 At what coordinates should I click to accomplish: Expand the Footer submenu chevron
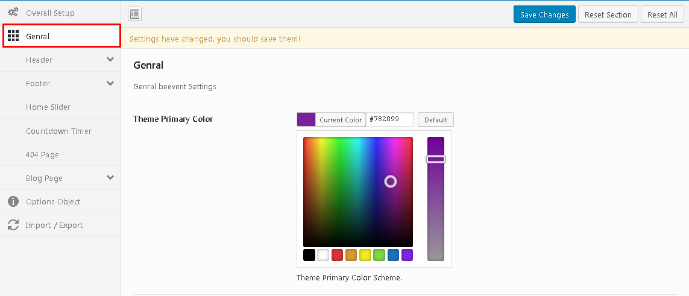110,83
